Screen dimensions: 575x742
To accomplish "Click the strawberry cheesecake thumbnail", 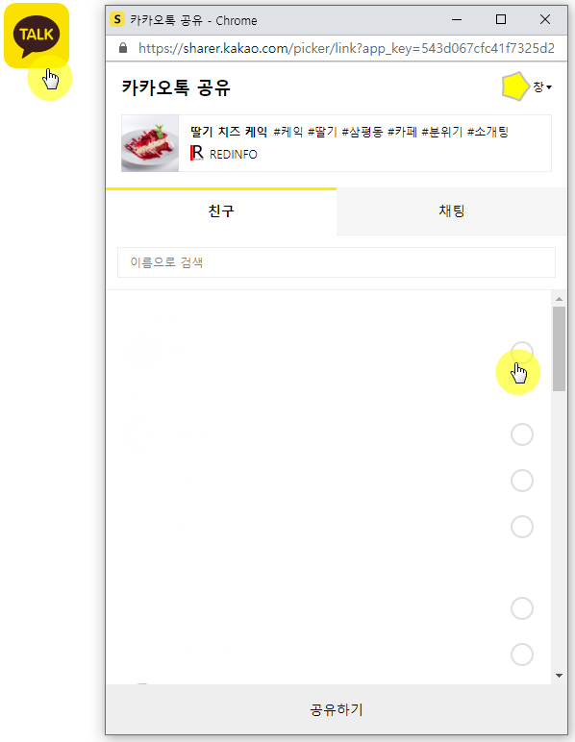I will (150, 143).
